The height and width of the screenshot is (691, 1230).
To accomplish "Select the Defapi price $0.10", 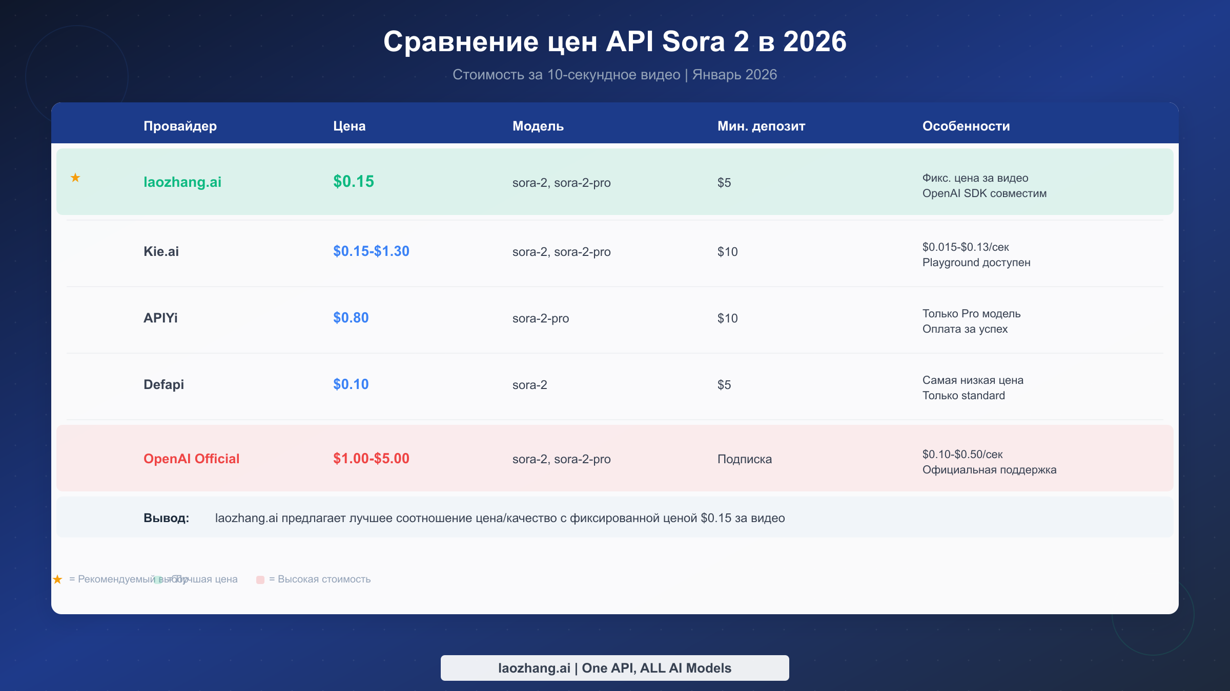I will (350, 384).
